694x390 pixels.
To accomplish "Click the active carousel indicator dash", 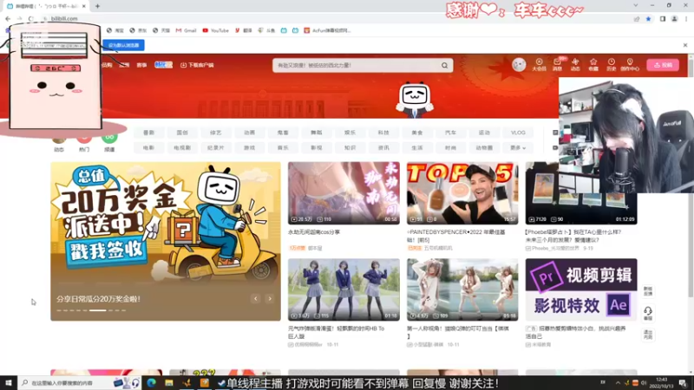I will (x=98, y=310).
